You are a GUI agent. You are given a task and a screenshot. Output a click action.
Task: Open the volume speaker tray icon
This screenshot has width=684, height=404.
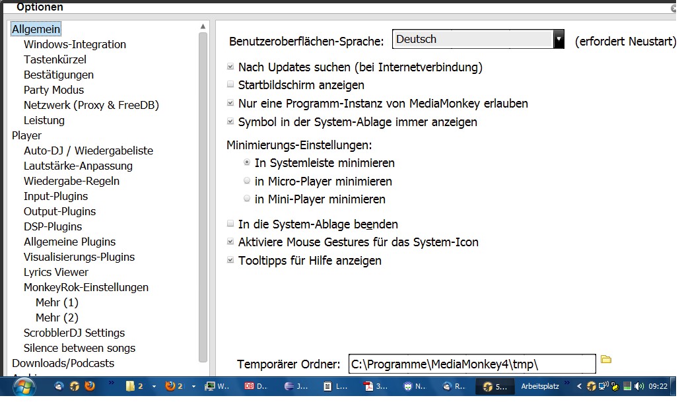pyautogui.click(x=639, y=386)
